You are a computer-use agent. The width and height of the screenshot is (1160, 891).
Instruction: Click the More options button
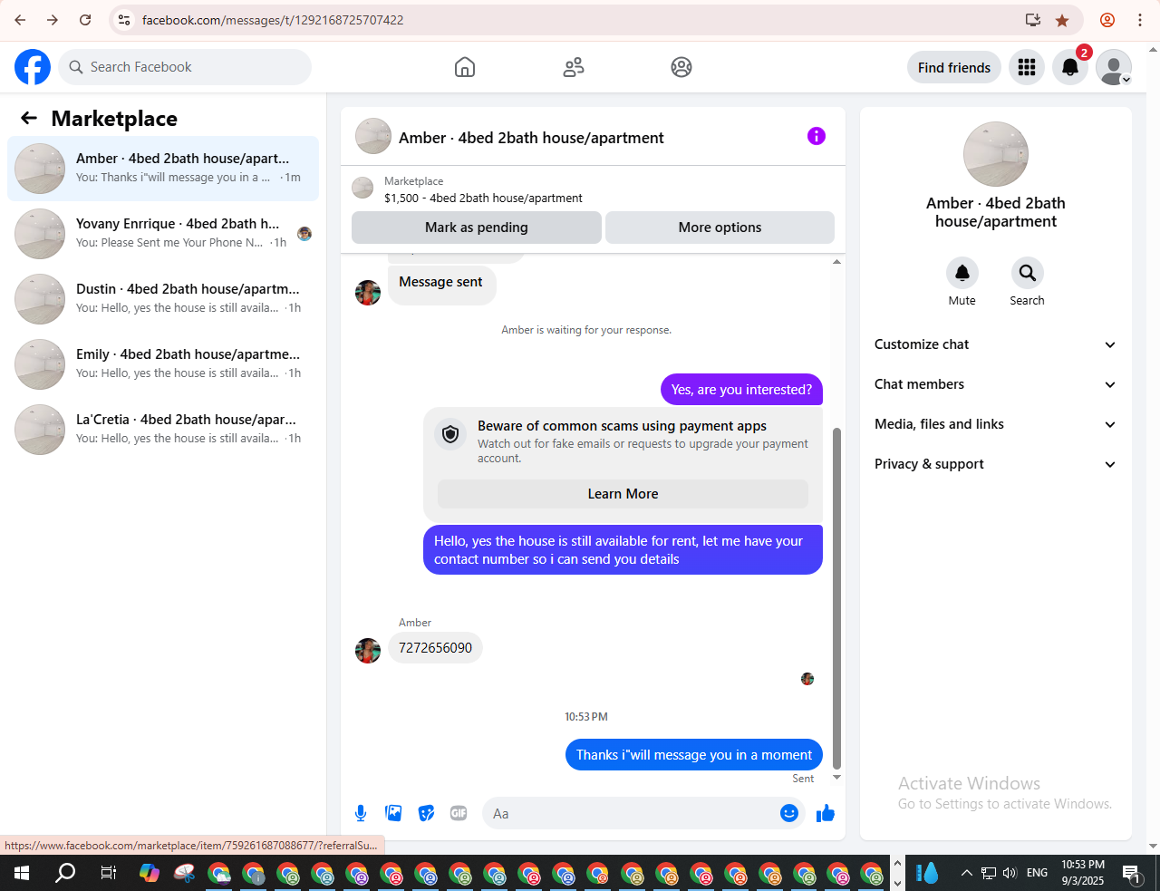point(720,228)
